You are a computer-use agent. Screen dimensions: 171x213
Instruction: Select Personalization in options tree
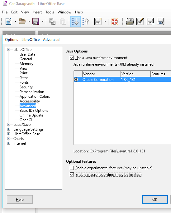(x=32, y=92)
